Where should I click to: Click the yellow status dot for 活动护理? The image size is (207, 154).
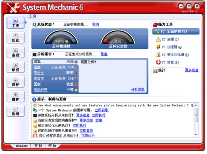point(76,90)
